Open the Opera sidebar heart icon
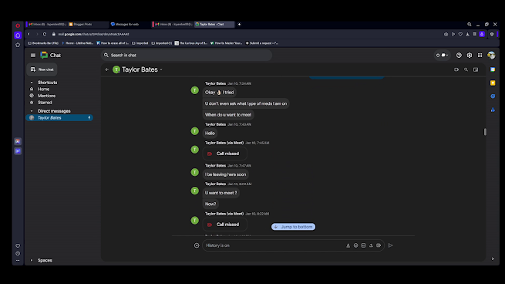 [18, 245]
